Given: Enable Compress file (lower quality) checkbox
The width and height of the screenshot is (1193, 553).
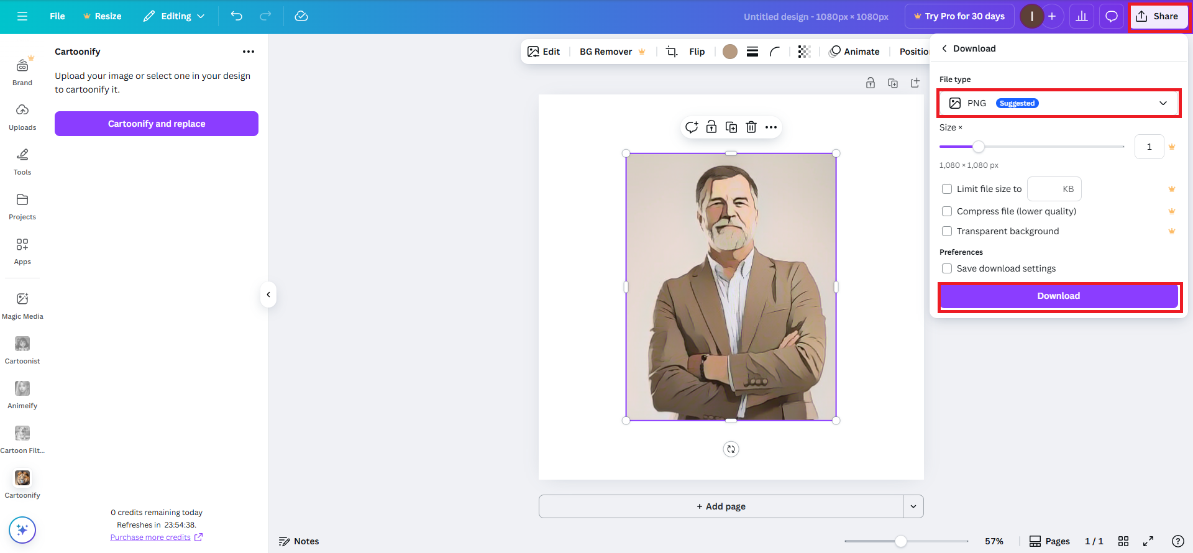Looking at the screenshot, I should pyautogui.click(x=947, y=211).
